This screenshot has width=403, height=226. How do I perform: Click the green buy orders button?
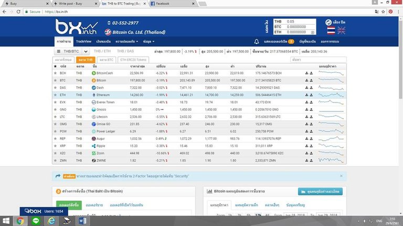point(69,205)
